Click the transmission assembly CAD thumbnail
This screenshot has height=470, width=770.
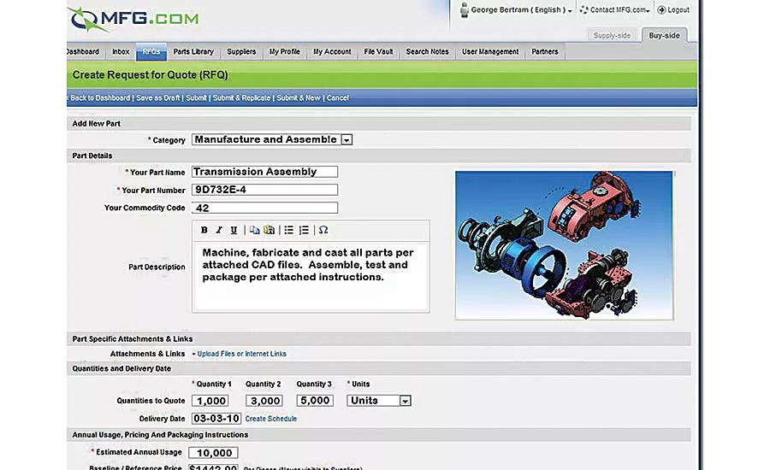565,245
